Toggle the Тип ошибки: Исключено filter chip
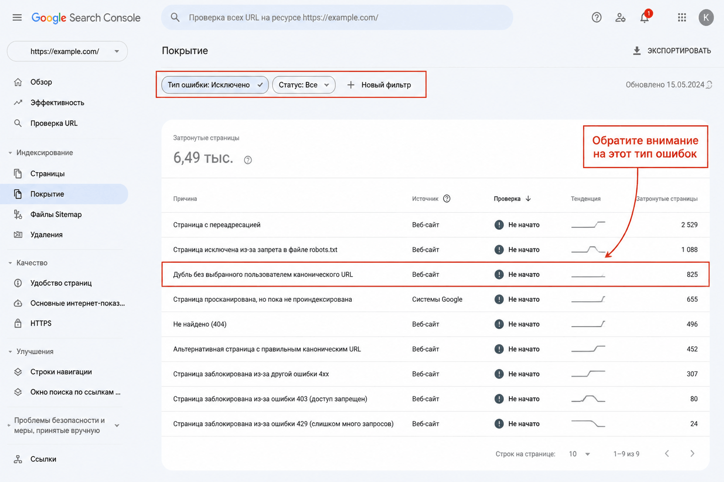Viewport: 724px width, 482px height. coord(215,85)
